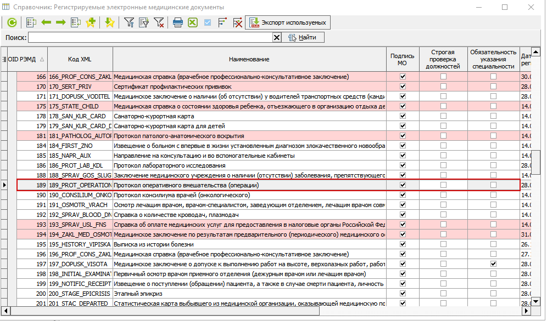Screen dimensions: 547x321
Task: Add new record with star-plus icon
Action: click(91, 22)
